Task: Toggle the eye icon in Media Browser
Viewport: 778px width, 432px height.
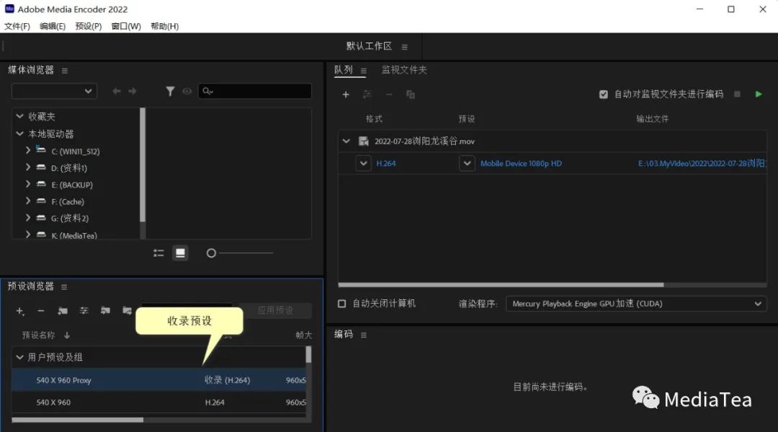Action: (187, 92)
